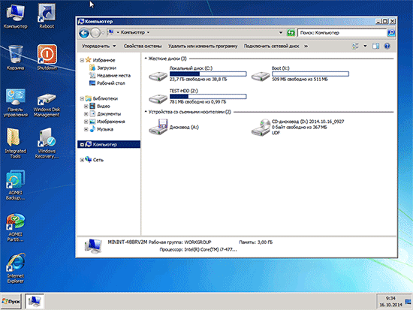Click the search magnifier icon
413x310 pixels.
[x=391, y=33]
